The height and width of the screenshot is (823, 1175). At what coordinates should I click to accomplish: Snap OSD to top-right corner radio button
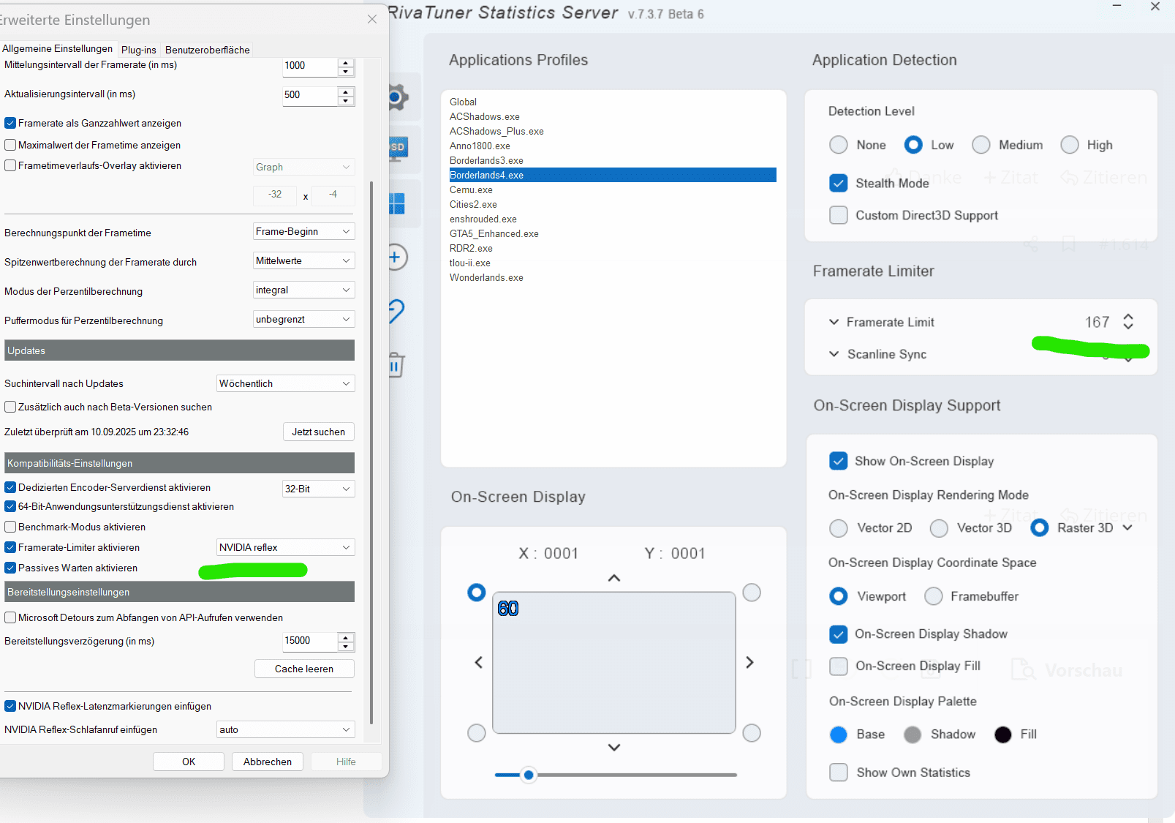coord(752,593)
